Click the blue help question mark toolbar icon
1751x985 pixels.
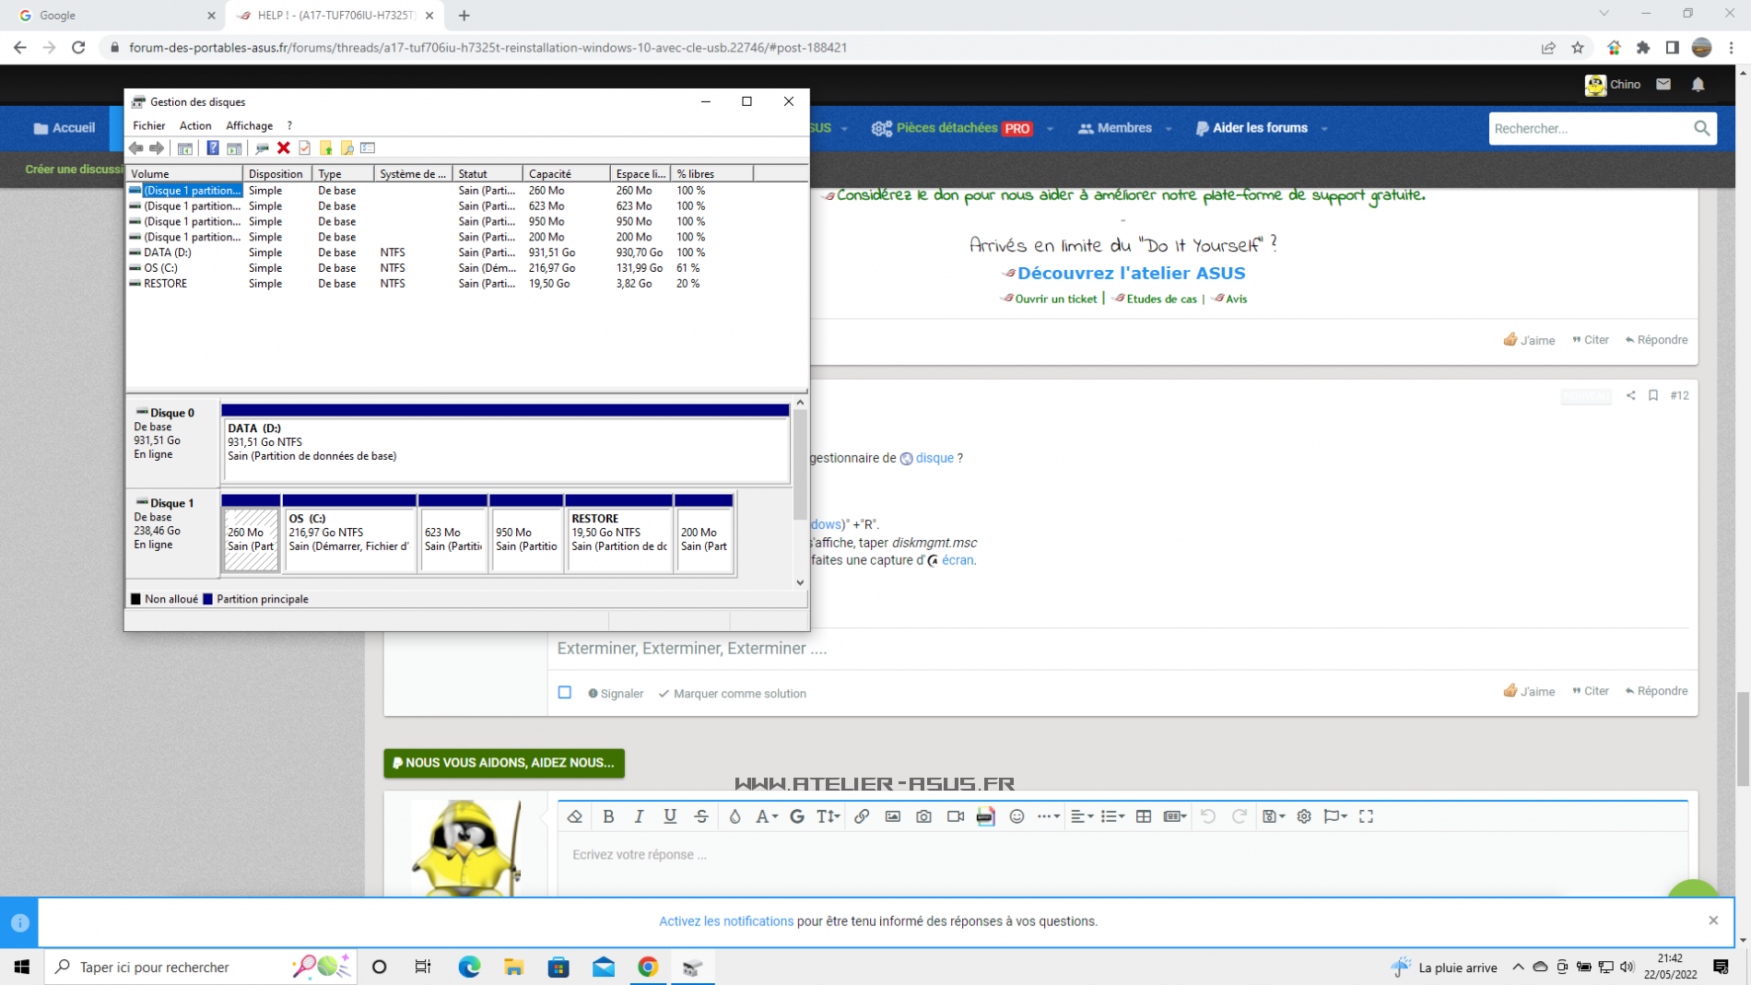(x=213, y=147)
